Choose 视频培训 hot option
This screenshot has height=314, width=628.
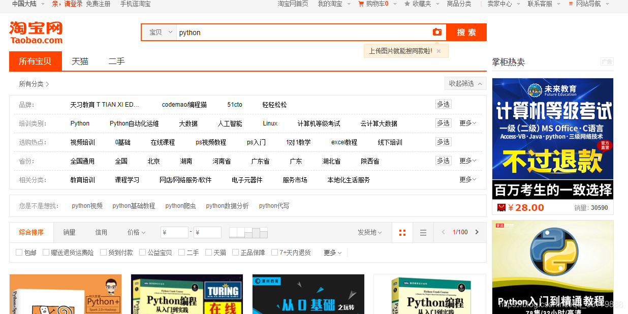click(x=82, y=142)
